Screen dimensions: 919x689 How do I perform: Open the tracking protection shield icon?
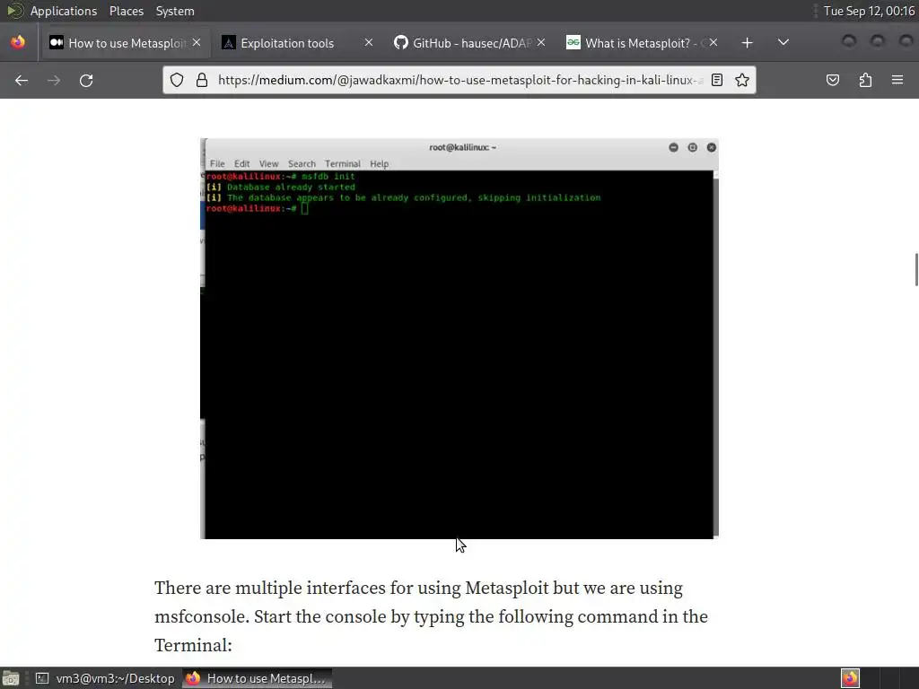tap(177, 80)
